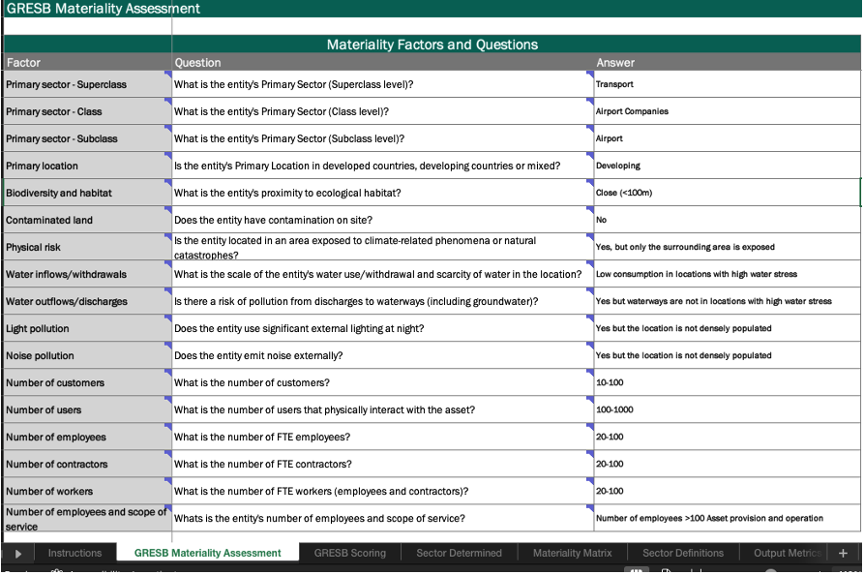Image resolution: width=864 pixels, height=575 pixels.
Task: Click the FTE employees question cell
Action: coord(383,437)
